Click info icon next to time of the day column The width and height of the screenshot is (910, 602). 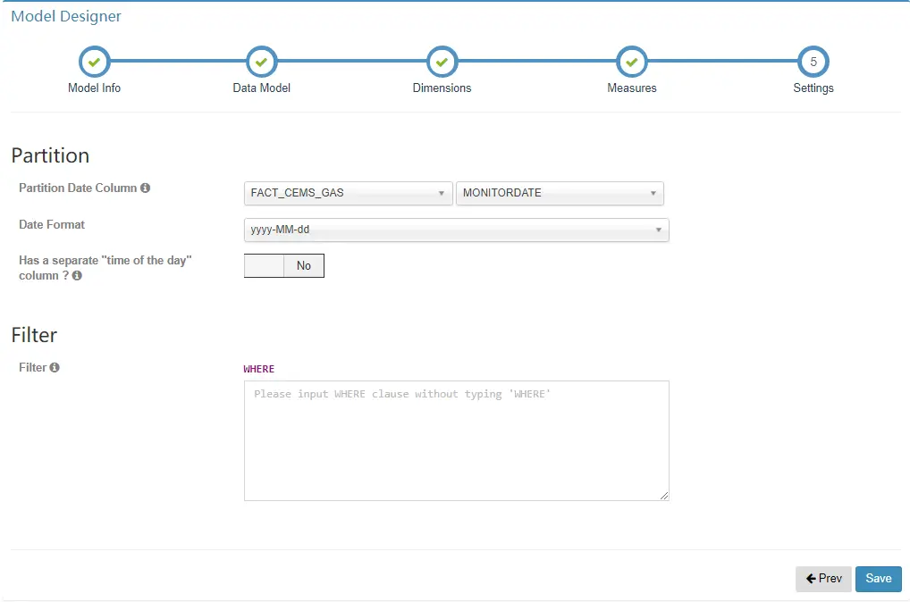[77, 275]
